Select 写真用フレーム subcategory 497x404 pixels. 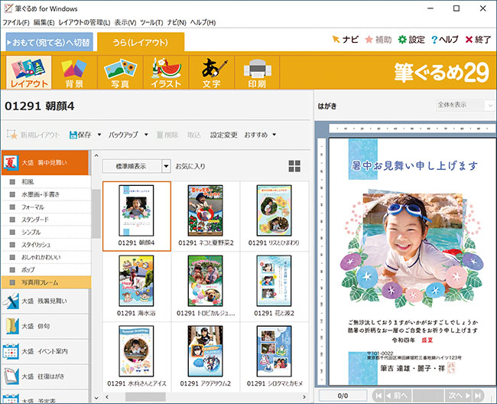click(x=47, y=282)
